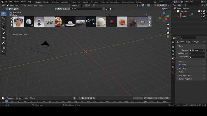The height and width of the screenshot is (116, 207).
Task: Play the animation forward
Action: tap(88, 98)
